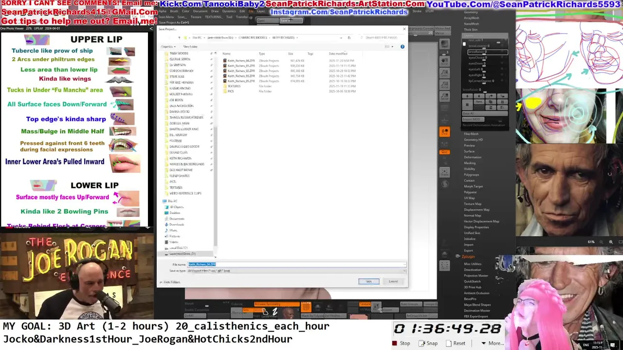Expand the Deformation subpalette in ZBrush
623x350 pixels.
click(472, 157)
